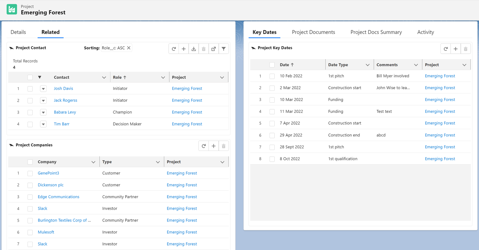Open the Role column header menu
This screenshot has height=250, width=479.
pyautogui.click(x=163, y=77)
